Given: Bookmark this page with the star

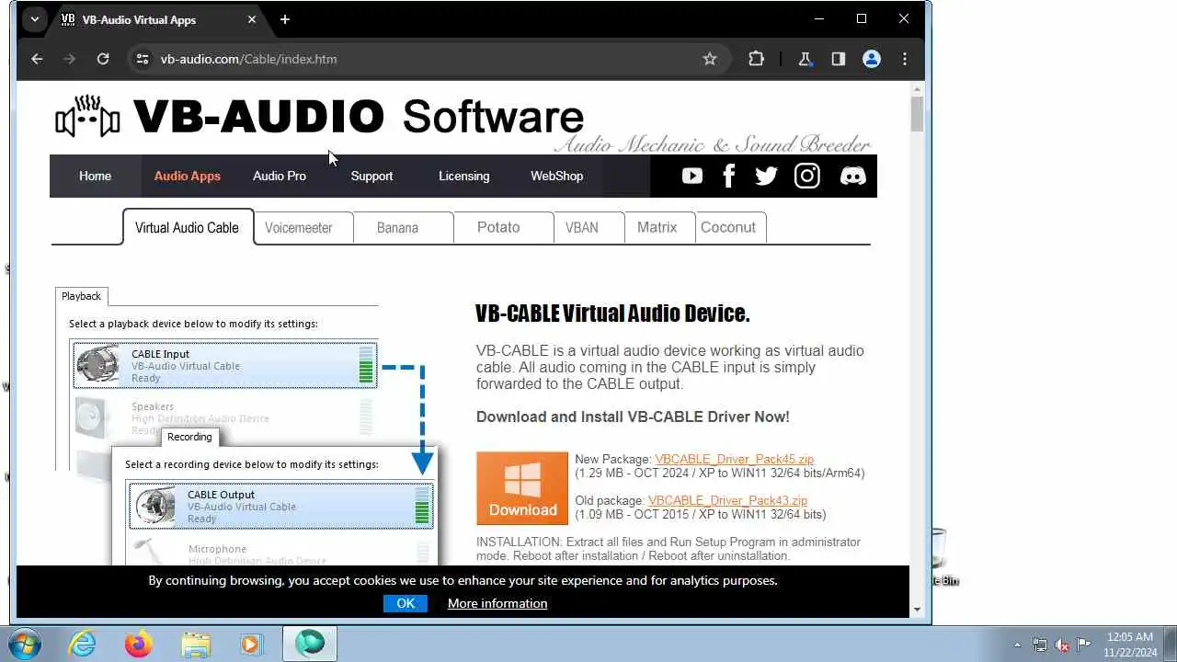Looking at the screenshot, I should coord(710,59).
